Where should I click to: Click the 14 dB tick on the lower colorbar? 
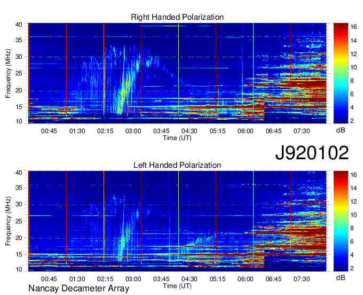point(353,188)
